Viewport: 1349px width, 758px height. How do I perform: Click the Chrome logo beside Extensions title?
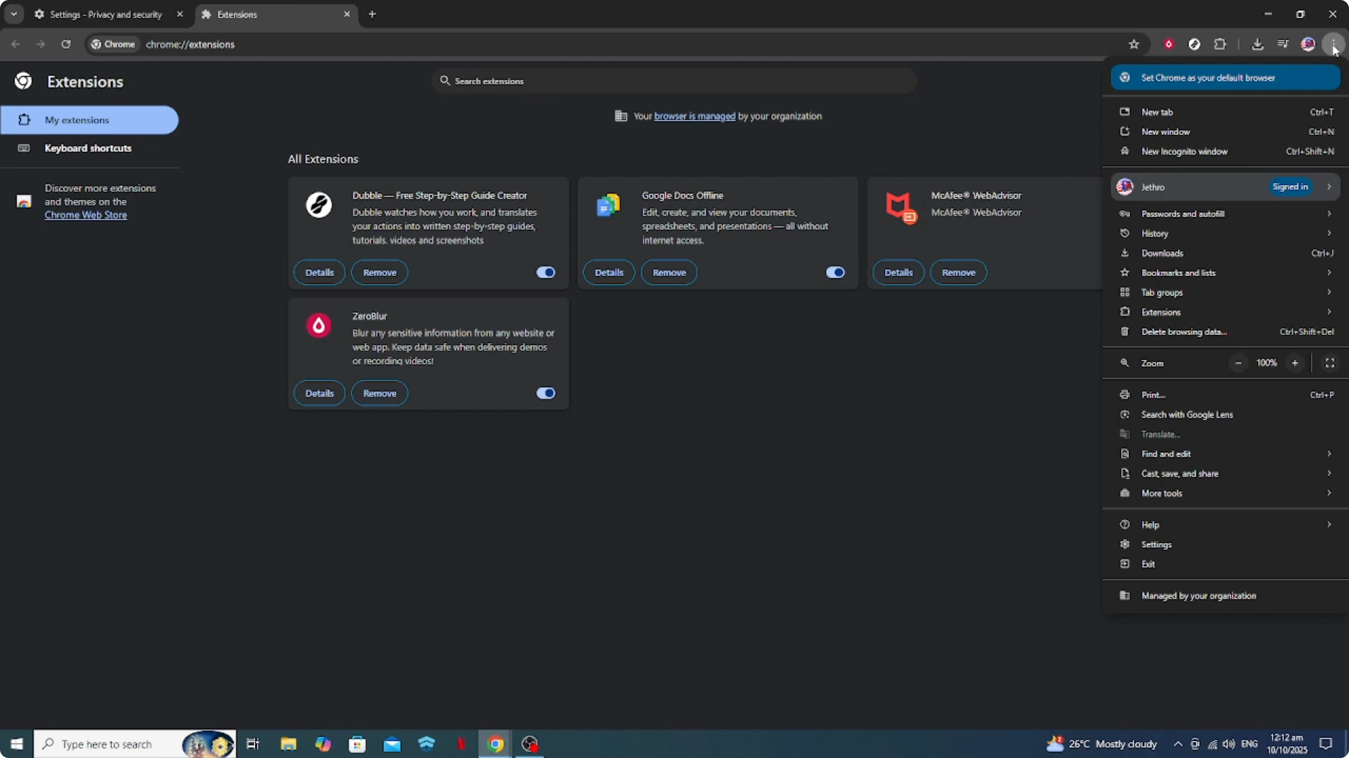click(23, 81)
